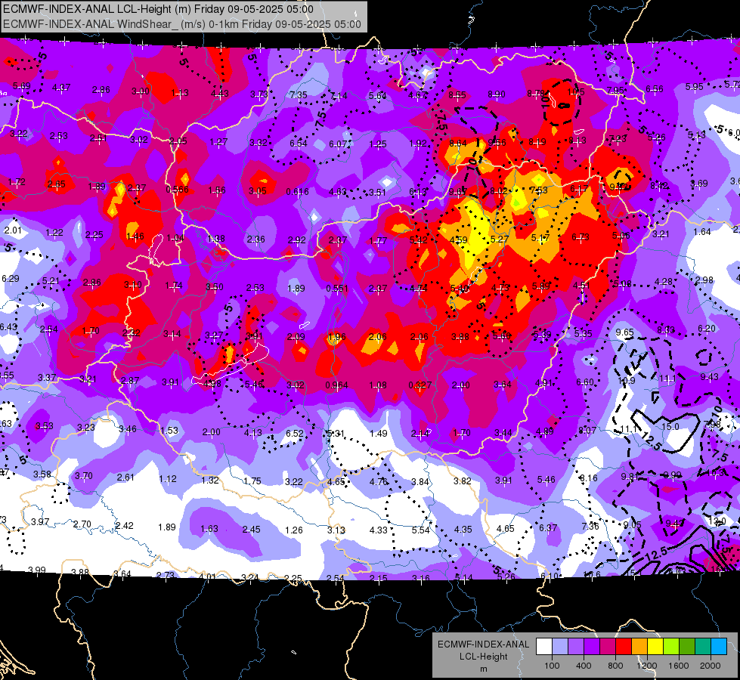
Task: Click the wind shear value 0.964
Action: point(337,385)
